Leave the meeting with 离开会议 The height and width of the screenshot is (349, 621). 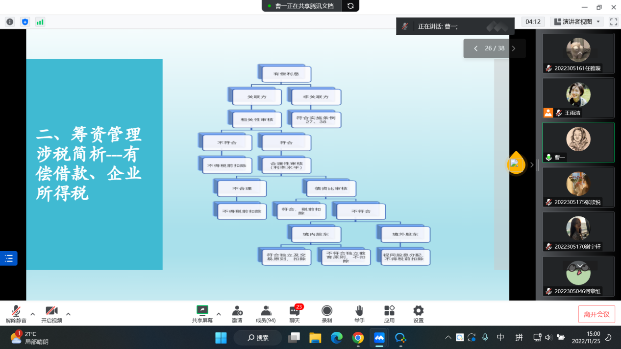click(596, 314)
